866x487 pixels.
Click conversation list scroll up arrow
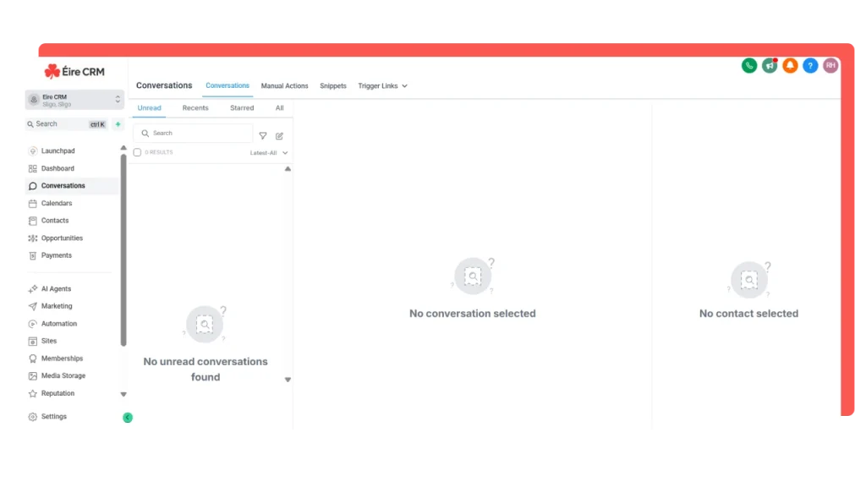coord(288,169)
